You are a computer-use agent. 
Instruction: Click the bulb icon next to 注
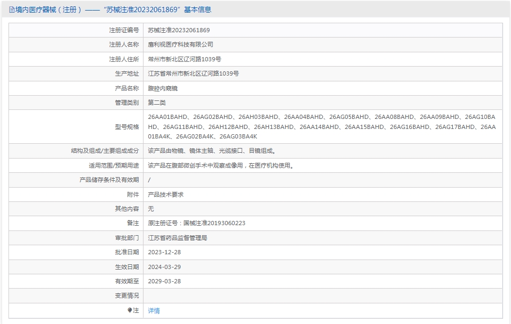(129, 310)
